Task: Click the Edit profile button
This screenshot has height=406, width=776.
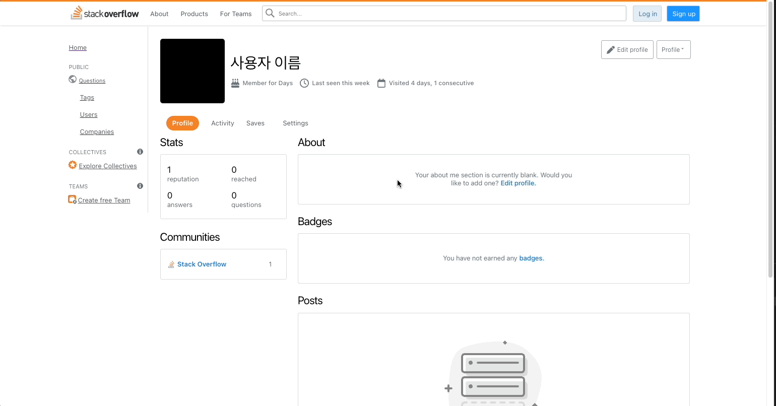Action: 627,50
